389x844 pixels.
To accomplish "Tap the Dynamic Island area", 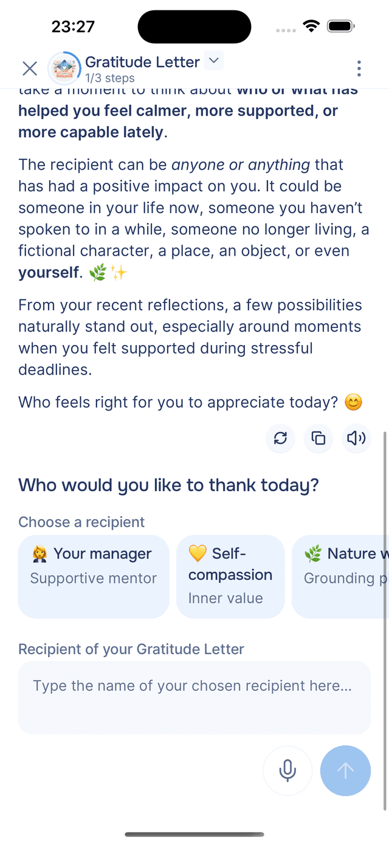I will 194,26.
